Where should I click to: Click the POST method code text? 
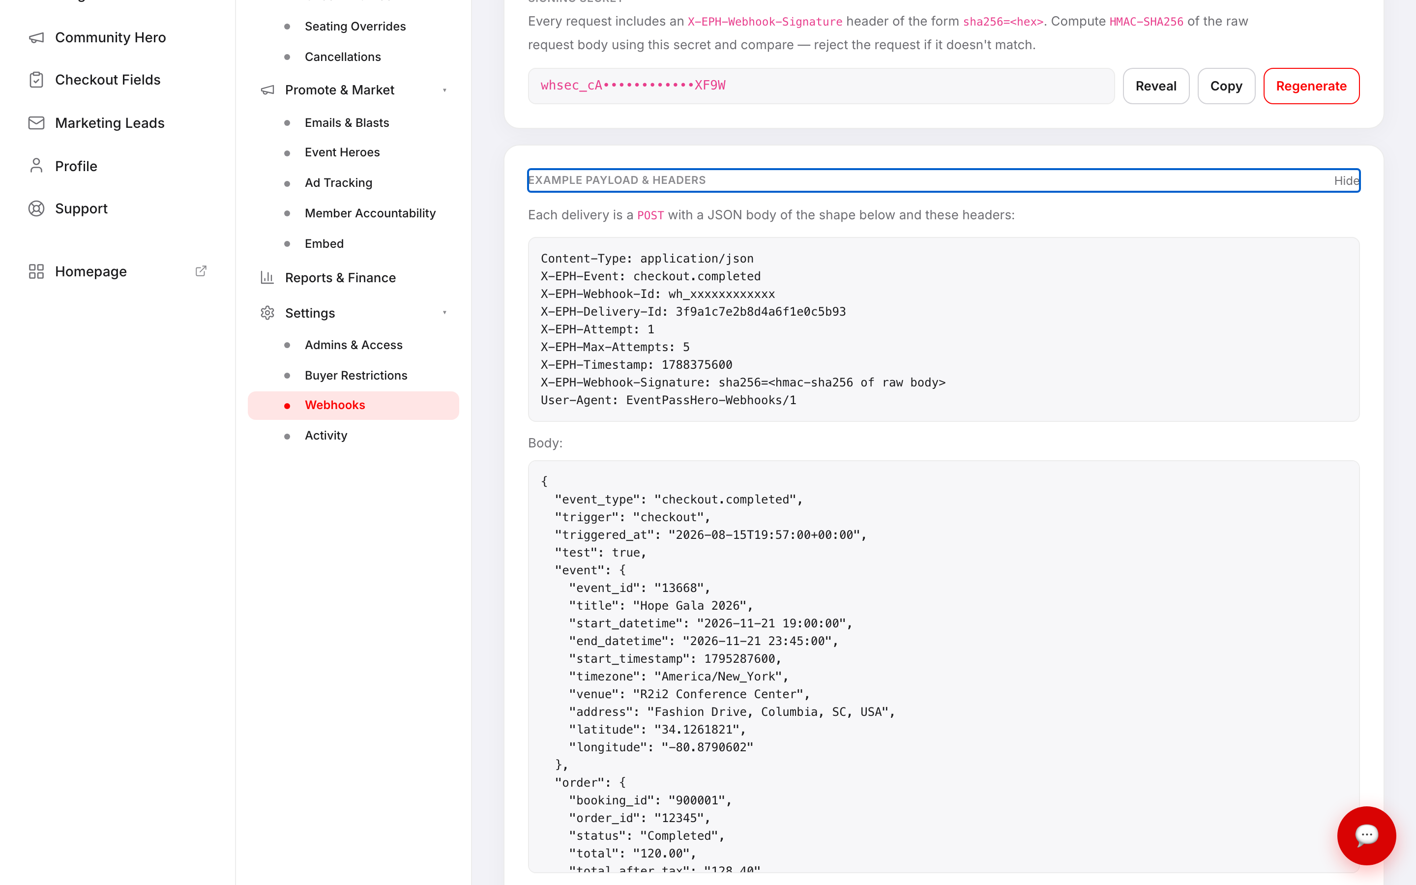click(650, 215)
